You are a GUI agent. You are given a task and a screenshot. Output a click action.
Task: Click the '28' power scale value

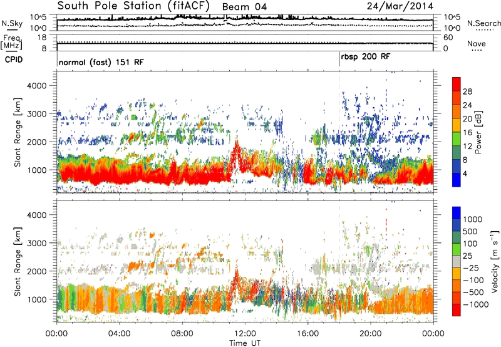467,91
